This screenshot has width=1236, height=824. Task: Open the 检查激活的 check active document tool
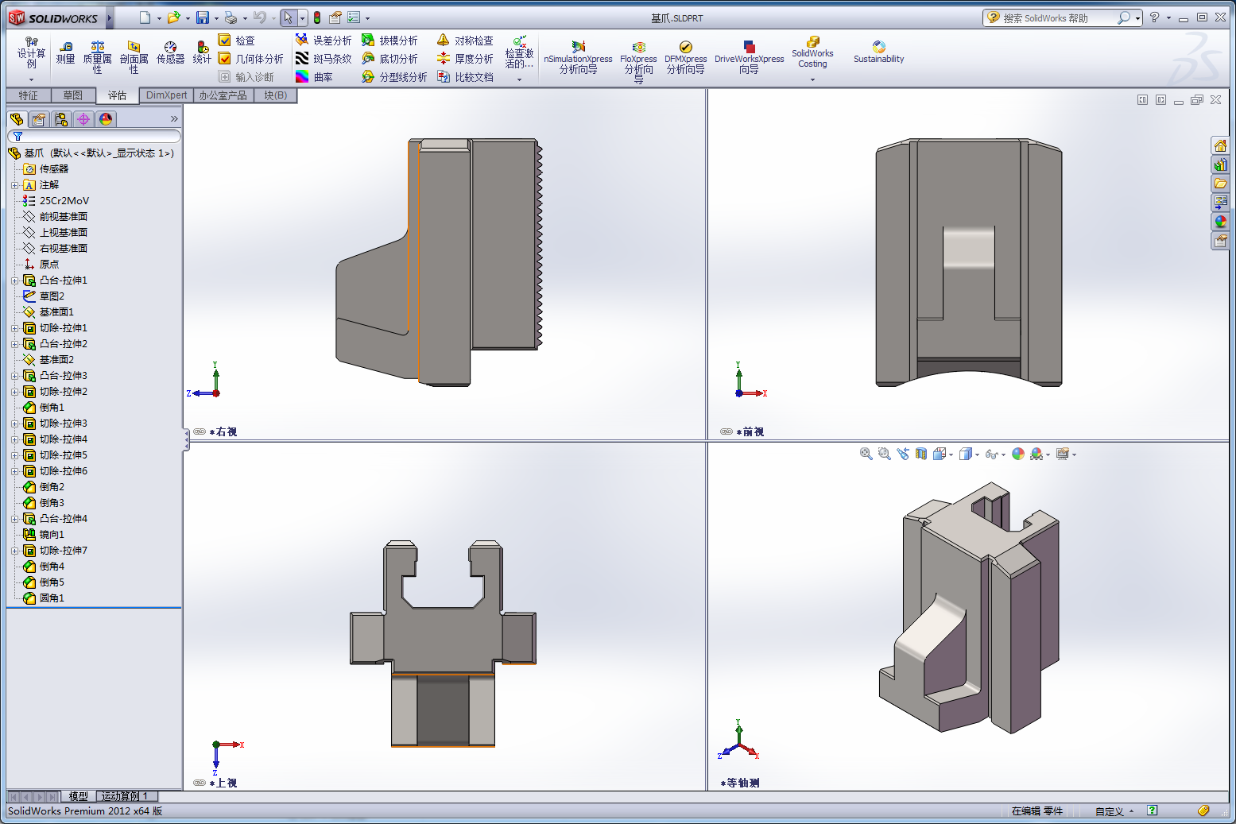pos(519,54)
